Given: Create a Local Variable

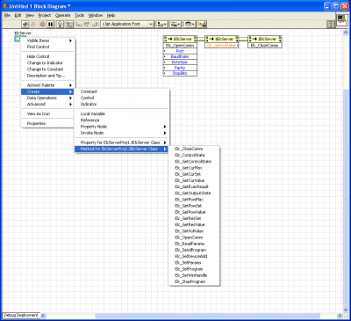Looking at the screenshot, I should 122,113.
